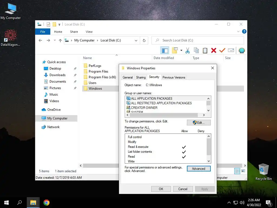Click the preview pane toolbar icon
The height and width of the screenshot is (208, 277).
pos(165,50)
